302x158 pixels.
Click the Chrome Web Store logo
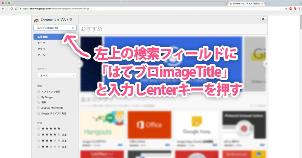click(x=36, y=20)
